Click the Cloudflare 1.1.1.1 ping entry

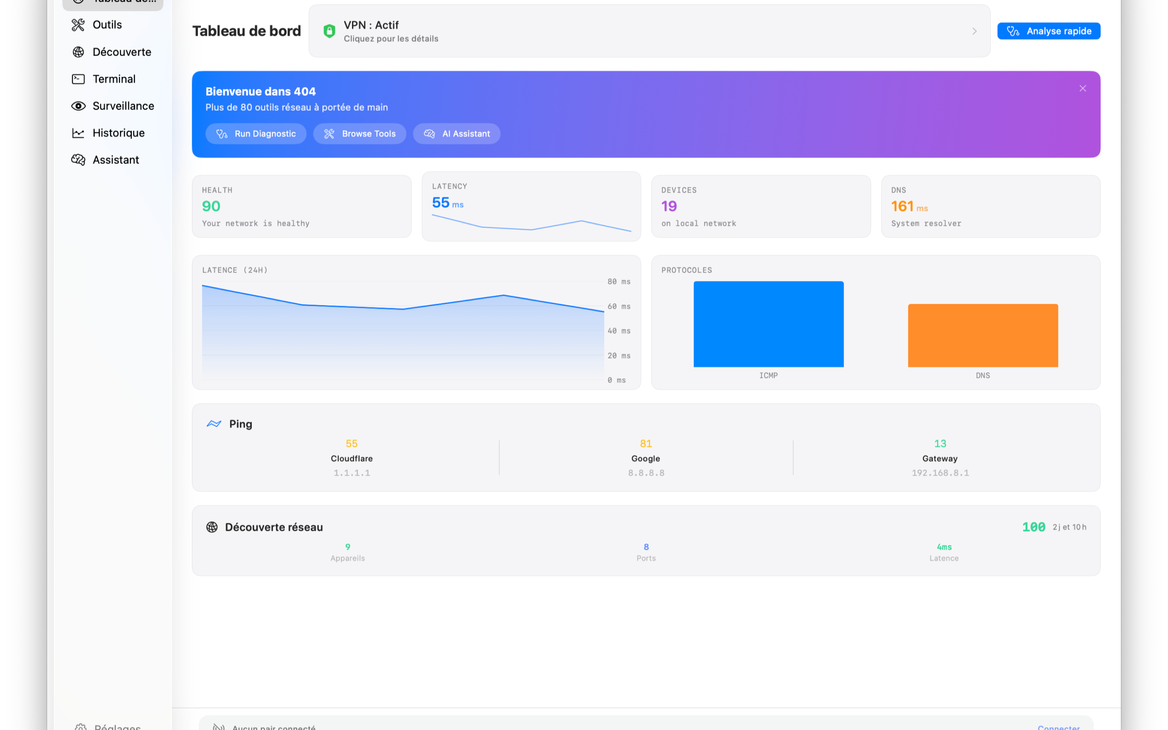(352, 458)
